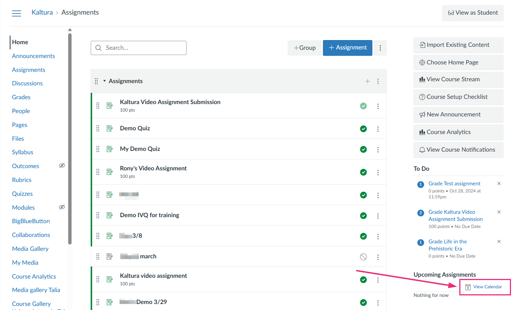Click Import Existing Content button
Image resolution: width=520 pixels, height=310 pixels.
459,45
